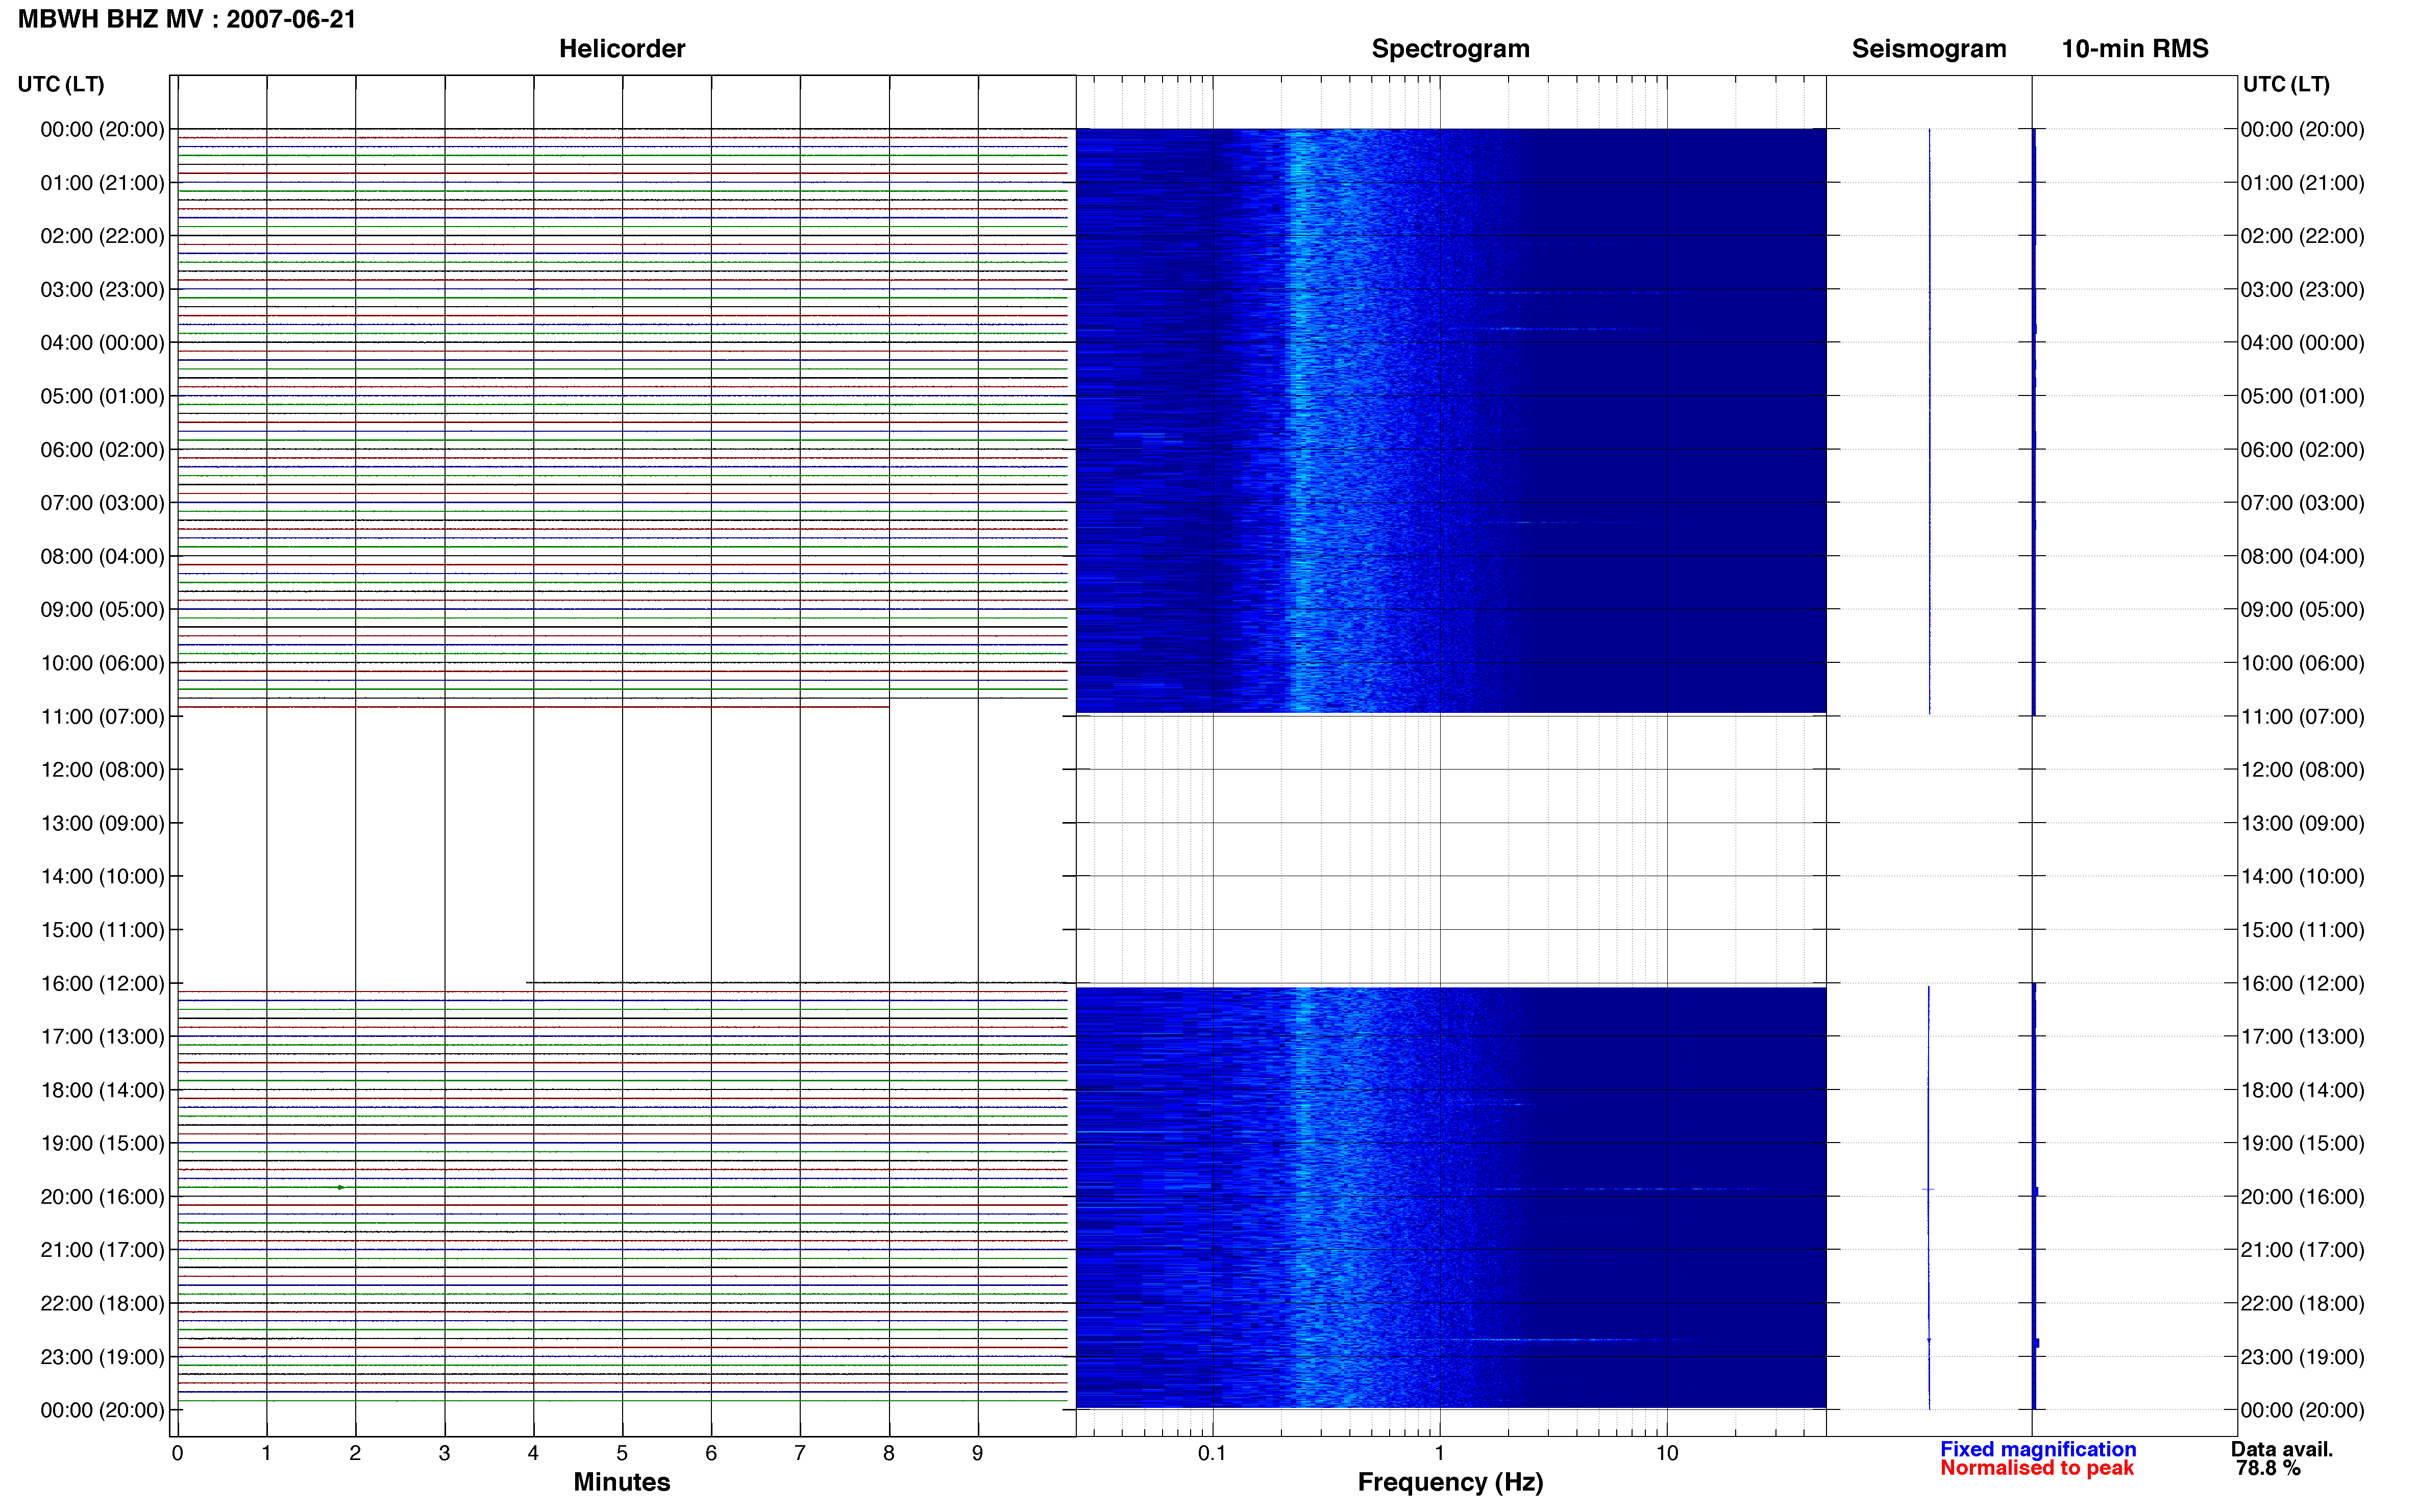The height and width of the screenshot is (1512, 2419).
Task: Click minute tick label '5' on helicorder
Action: click(622, 1453)
